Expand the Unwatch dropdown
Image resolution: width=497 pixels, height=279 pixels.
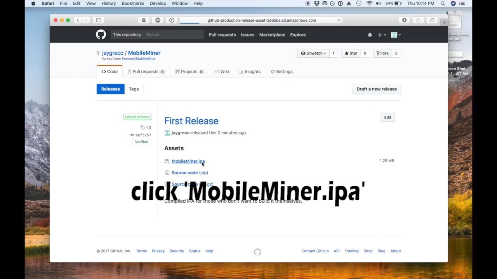point(314,53)
